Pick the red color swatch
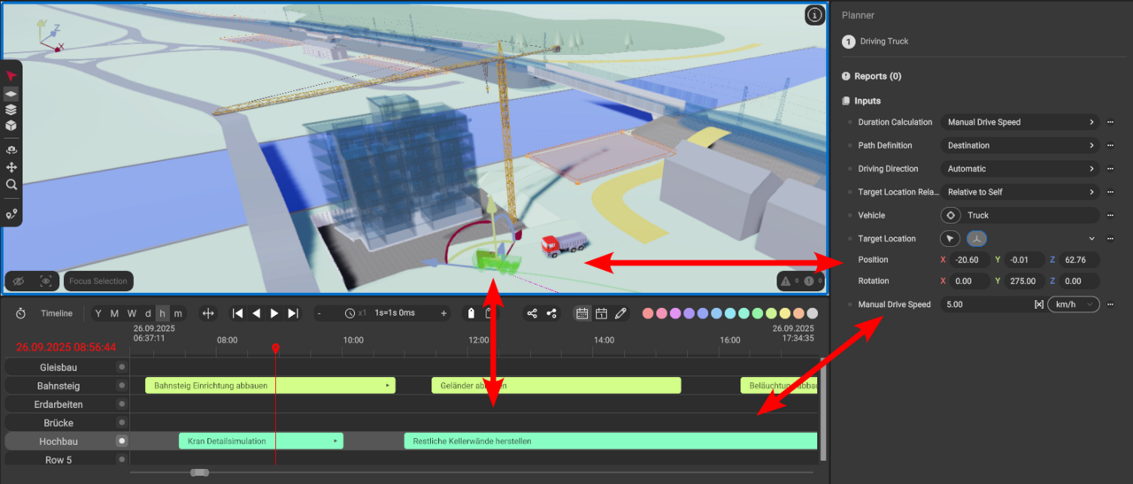This screenshot has width=1133, height=484. (648, 313)
